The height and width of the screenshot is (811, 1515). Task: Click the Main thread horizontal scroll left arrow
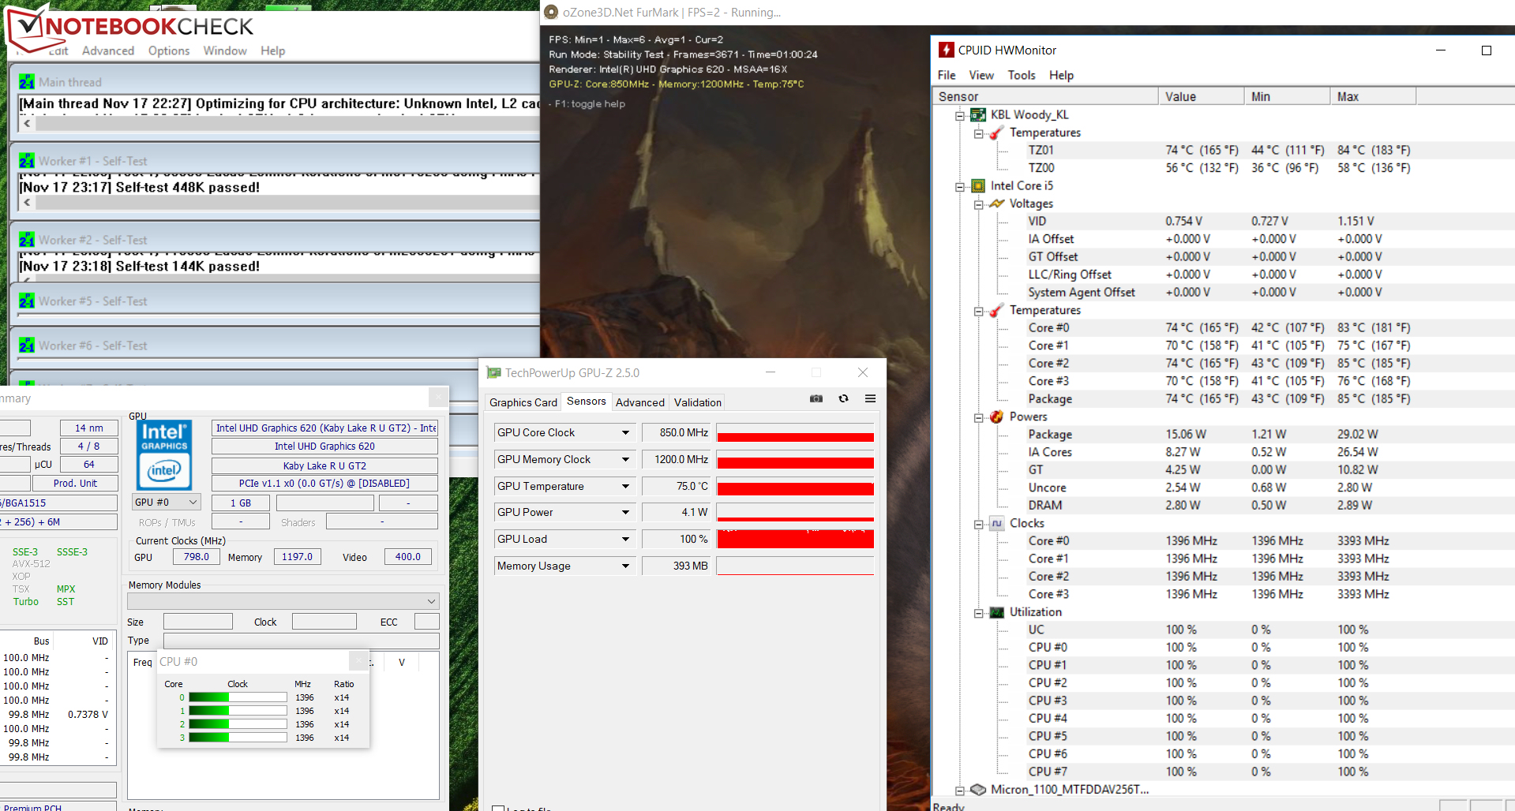28,124
